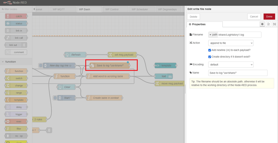Toggle 'Add newline to each payload' checkbox
Viewport: 278px width, 143px height.
click(x=210, y=50)
